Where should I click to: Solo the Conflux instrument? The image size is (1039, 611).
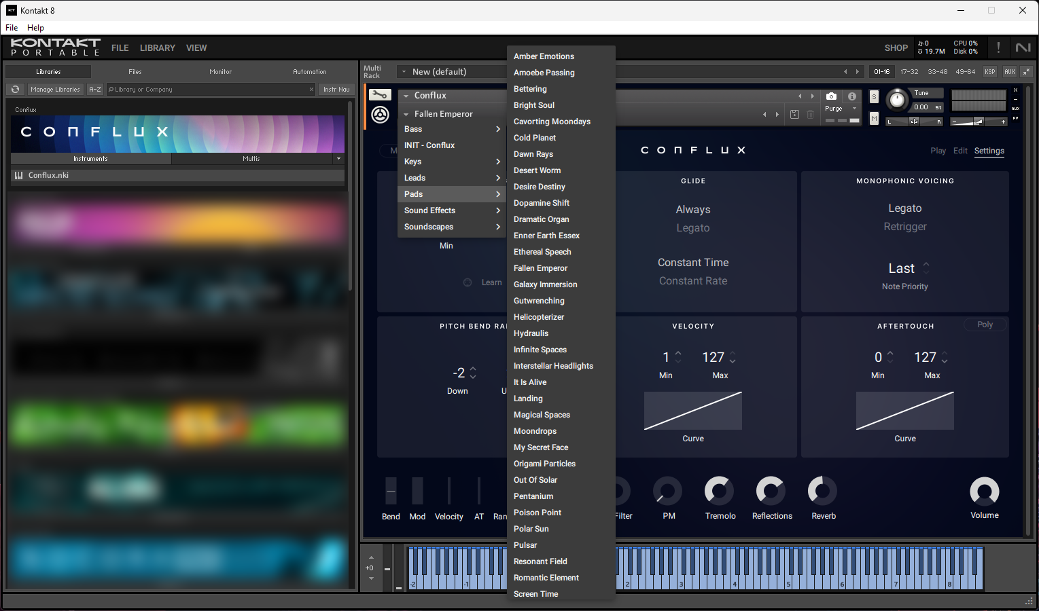tap(874, 97)
